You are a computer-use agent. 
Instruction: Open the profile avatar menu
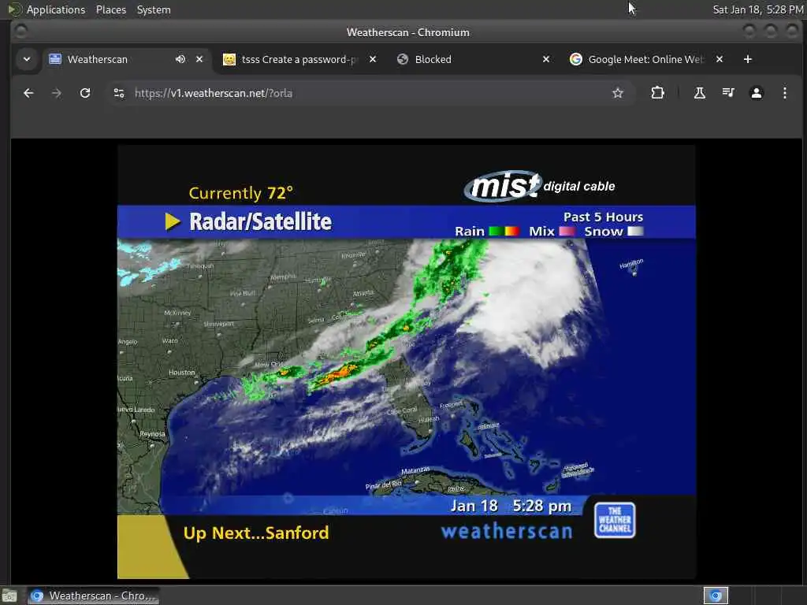[x=756, y=93]
